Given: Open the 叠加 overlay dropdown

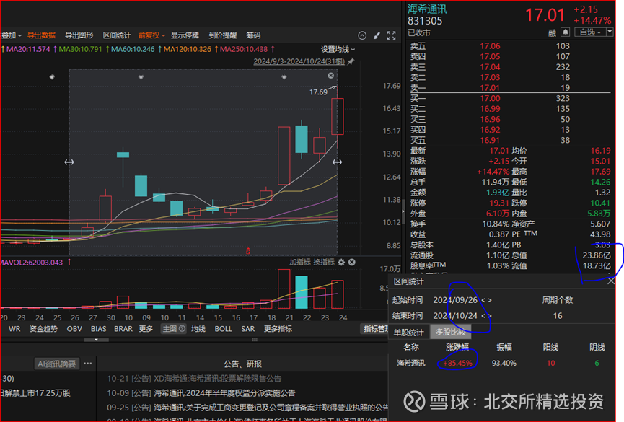Looking at the screenshot, I should [11, 35].
